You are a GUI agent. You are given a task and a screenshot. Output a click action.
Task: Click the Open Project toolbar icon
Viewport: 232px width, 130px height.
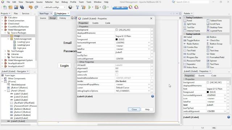16,7
